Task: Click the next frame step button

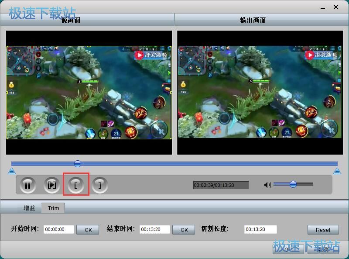Action: click(x=52, y=185)
